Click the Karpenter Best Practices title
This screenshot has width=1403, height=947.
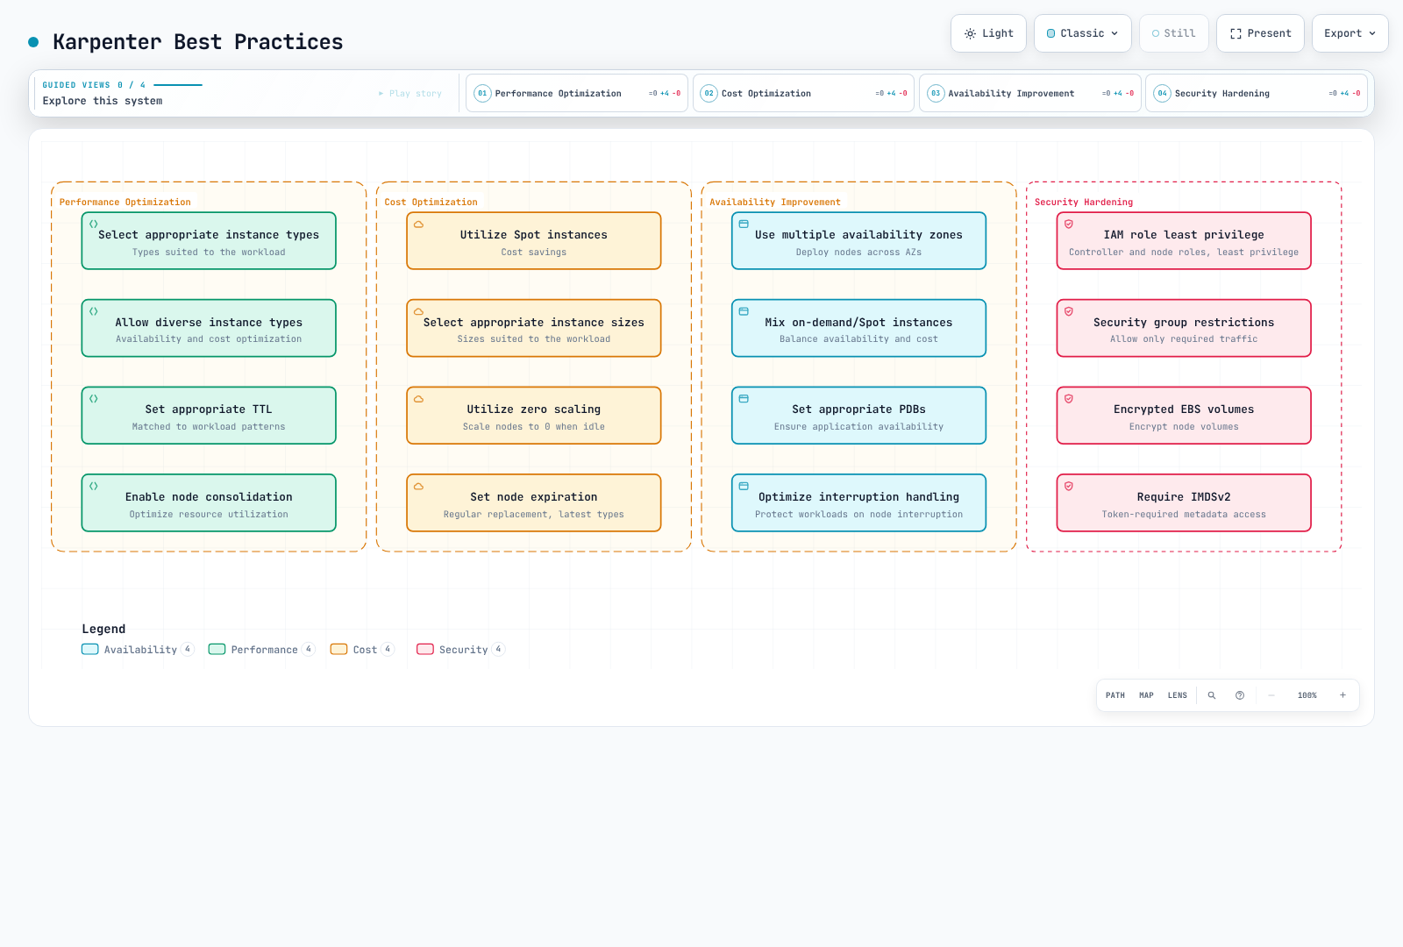click(198, 42)
